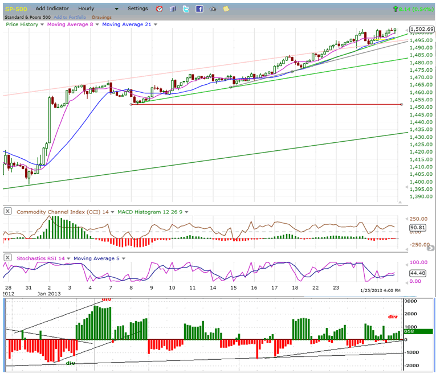The image size is (436, 374).
Task: Close the Stochastics RSI panel
Action: click(7, 258)
